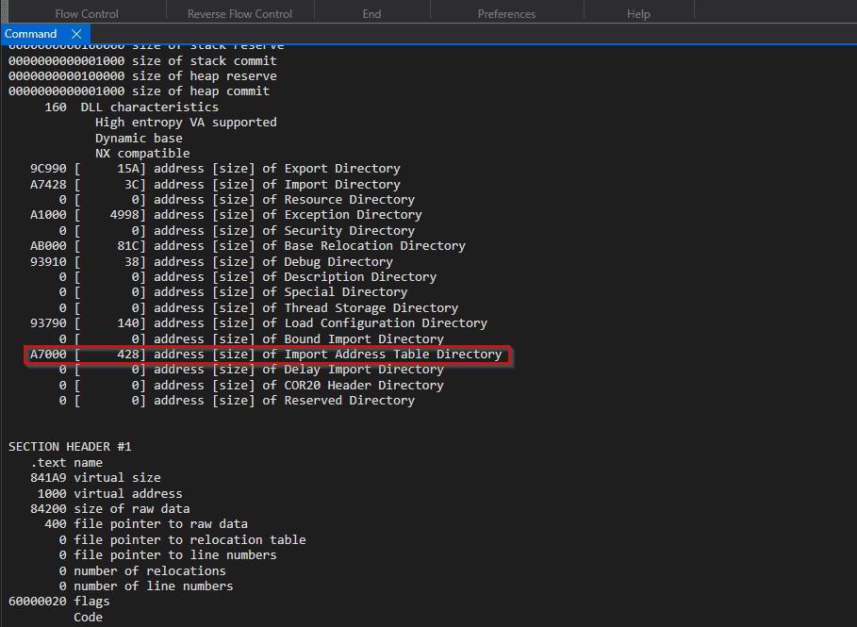Select 'file pointer to line numbers' line
857x627 pixels.
(x=168, y=555)
